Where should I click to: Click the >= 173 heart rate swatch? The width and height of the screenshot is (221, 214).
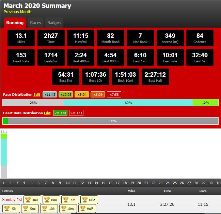pyautogui.click(x=76, y=113)
